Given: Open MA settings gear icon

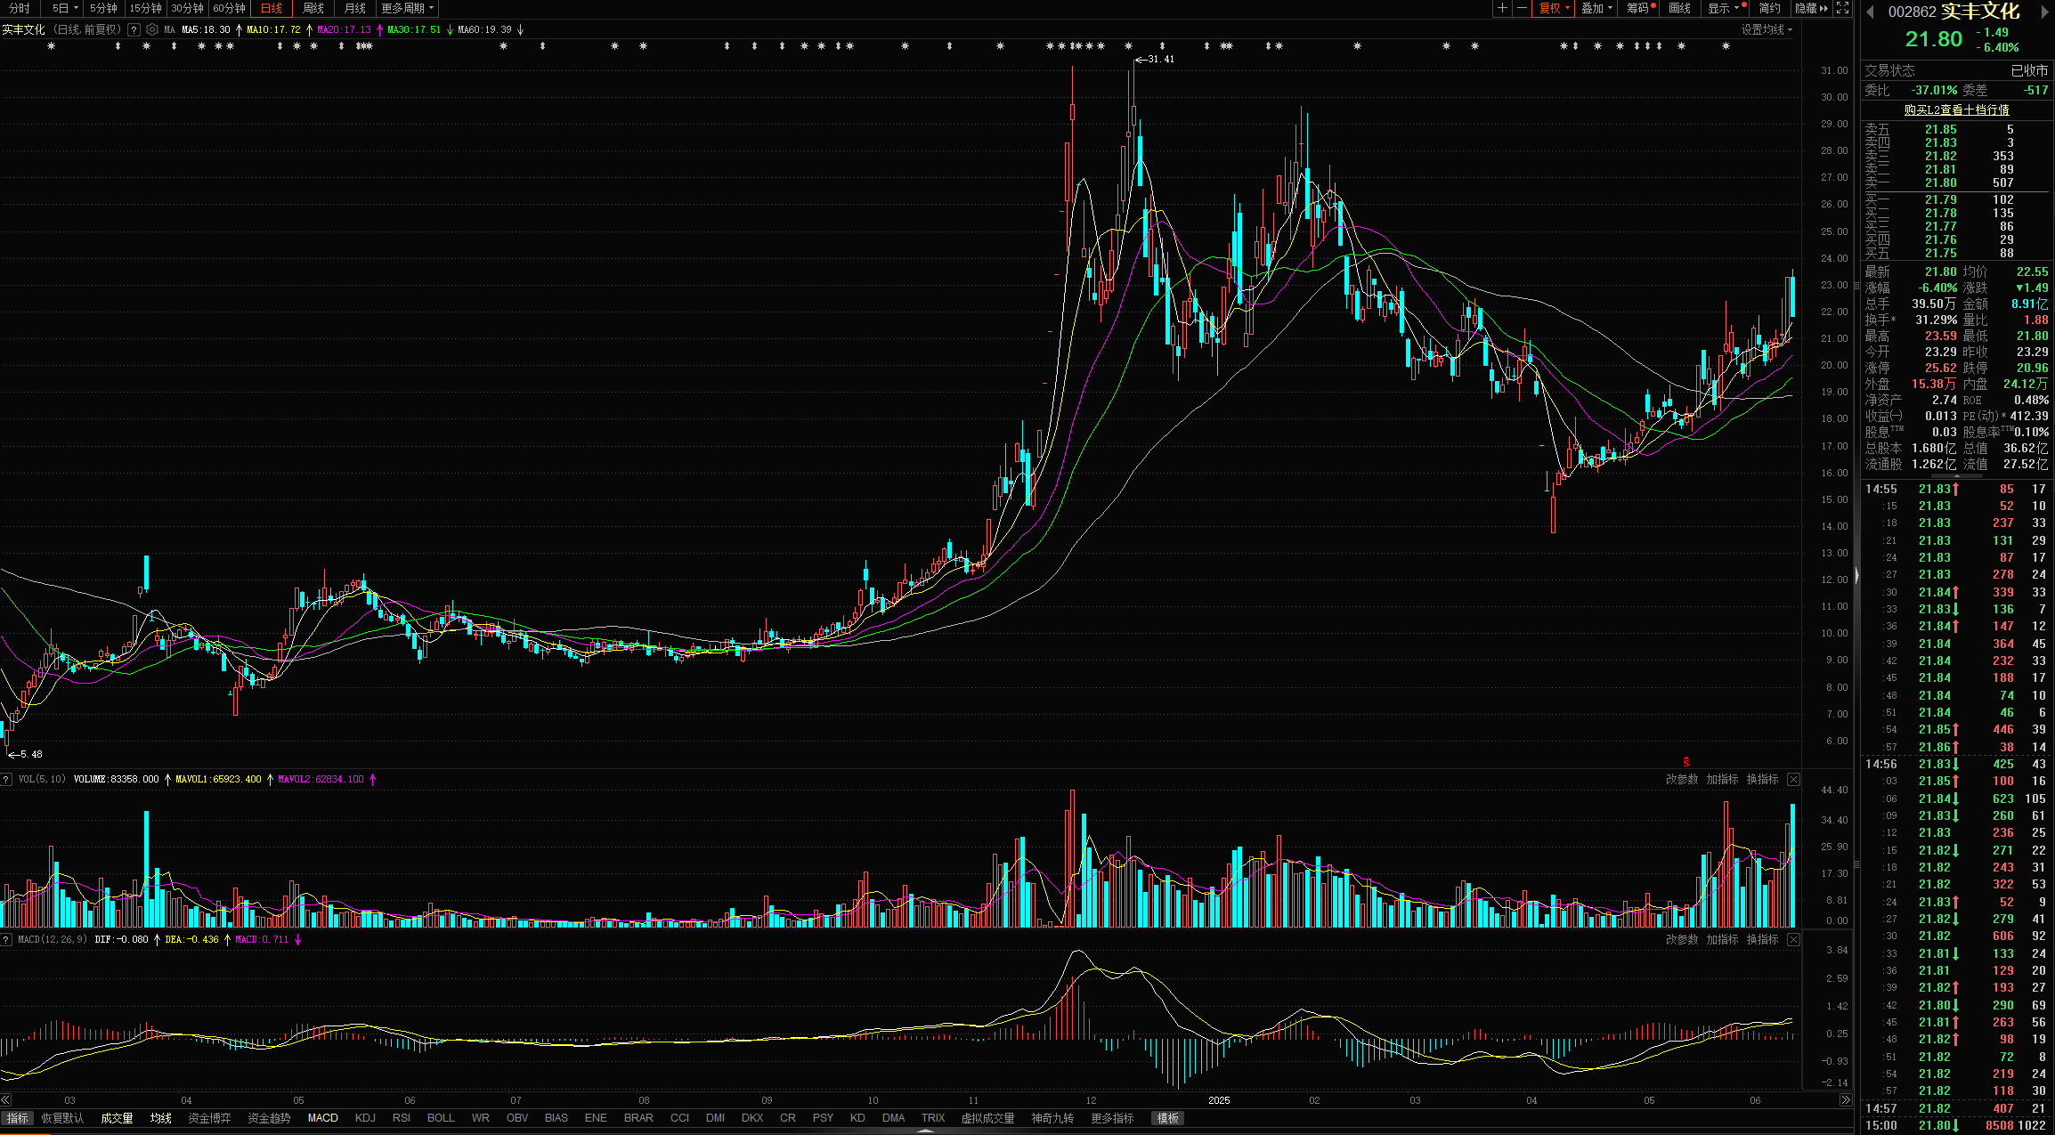Looking at the screenshot, I should click(152, 29).
